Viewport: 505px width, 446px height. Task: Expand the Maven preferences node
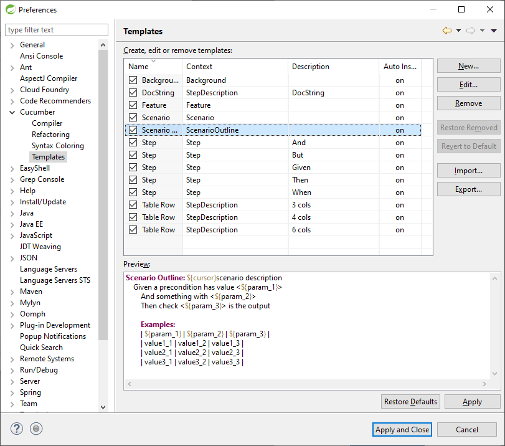click(12, 292)
